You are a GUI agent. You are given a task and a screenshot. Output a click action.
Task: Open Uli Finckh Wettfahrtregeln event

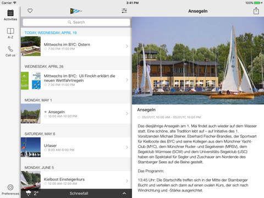[x=76, y=80]
